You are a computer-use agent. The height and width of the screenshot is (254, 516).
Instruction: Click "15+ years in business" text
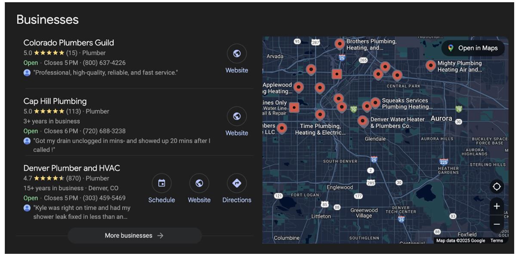click(53, 188)
